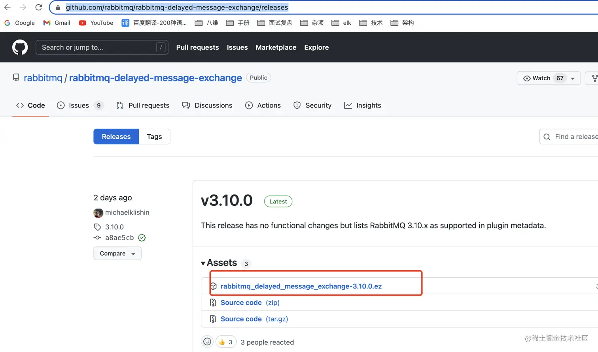
Task: Click the watcher count 67
Action: (x=560, y=78)
